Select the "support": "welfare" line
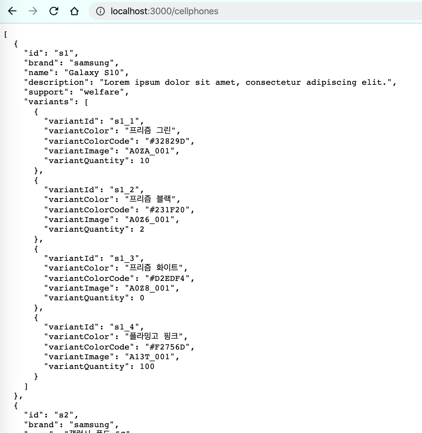The width and height of the screenshot is (422, 433). click(x=76, y=92)
